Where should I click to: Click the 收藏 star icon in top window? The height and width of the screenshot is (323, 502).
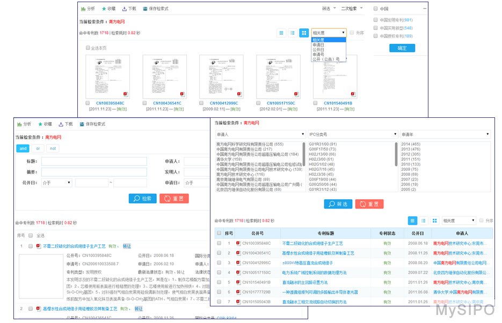coord(104,9)
